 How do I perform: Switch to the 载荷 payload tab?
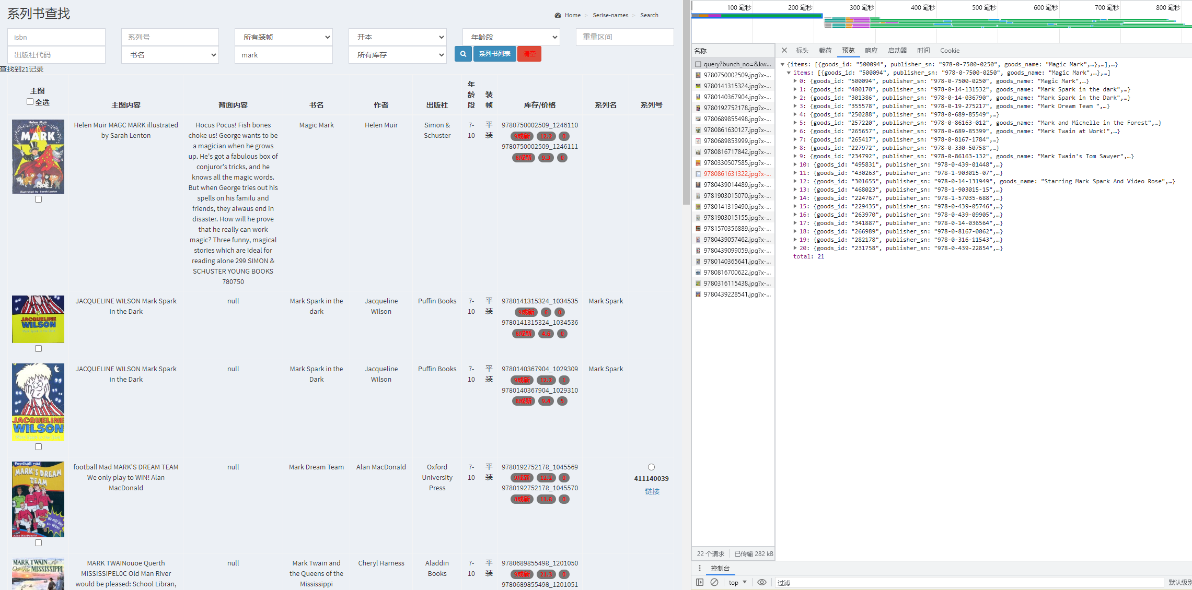coord(825,51)
